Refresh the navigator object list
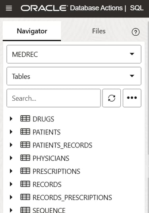The image size is (149, 213). [111, 98]
